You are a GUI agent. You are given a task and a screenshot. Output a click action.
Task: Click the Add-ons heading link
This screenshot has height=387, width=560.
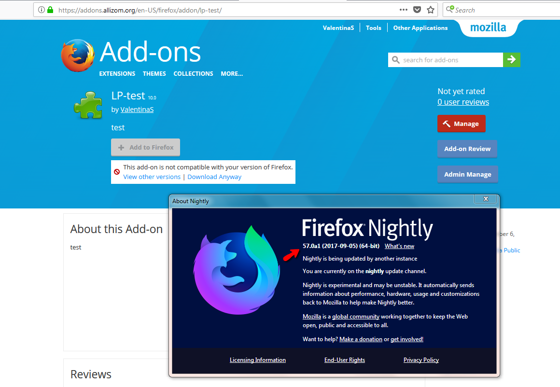[150, 52]
